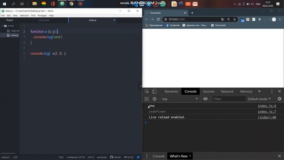Open Atom's View menu
This screenshot has height=160, width=284.
[15, 16]
